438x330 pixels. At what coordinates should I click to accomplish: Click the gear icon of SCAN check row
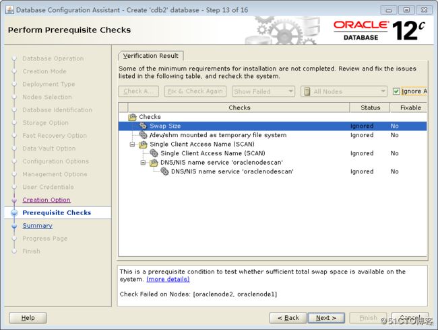click(154, 153)
